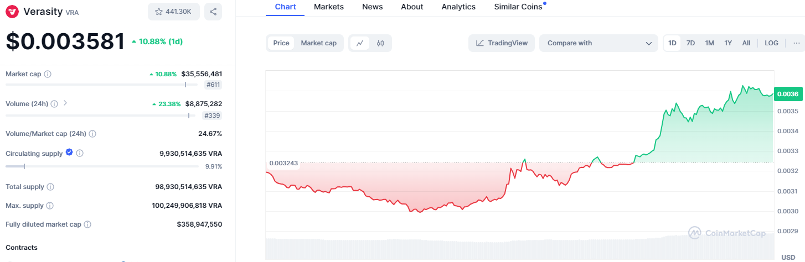Open TradingView chart button
Screen dimensions: 805x262
pos(502,43)
